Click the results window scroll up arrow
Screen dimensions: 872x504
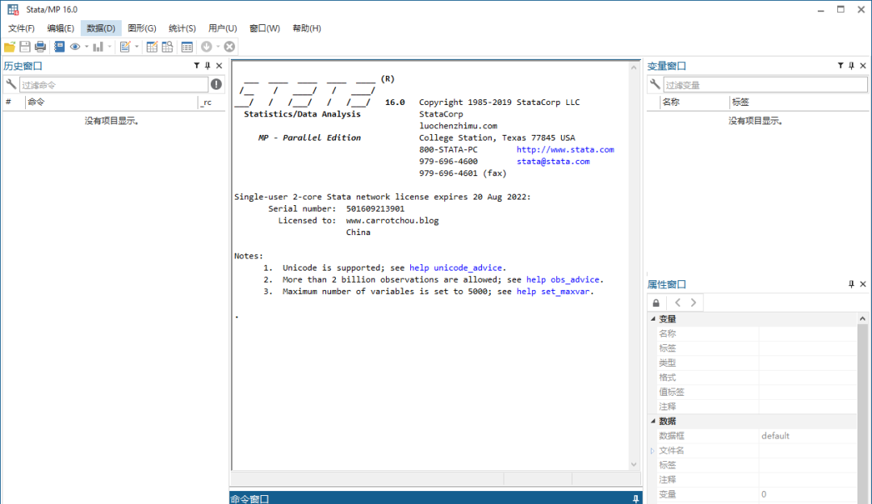634,67
